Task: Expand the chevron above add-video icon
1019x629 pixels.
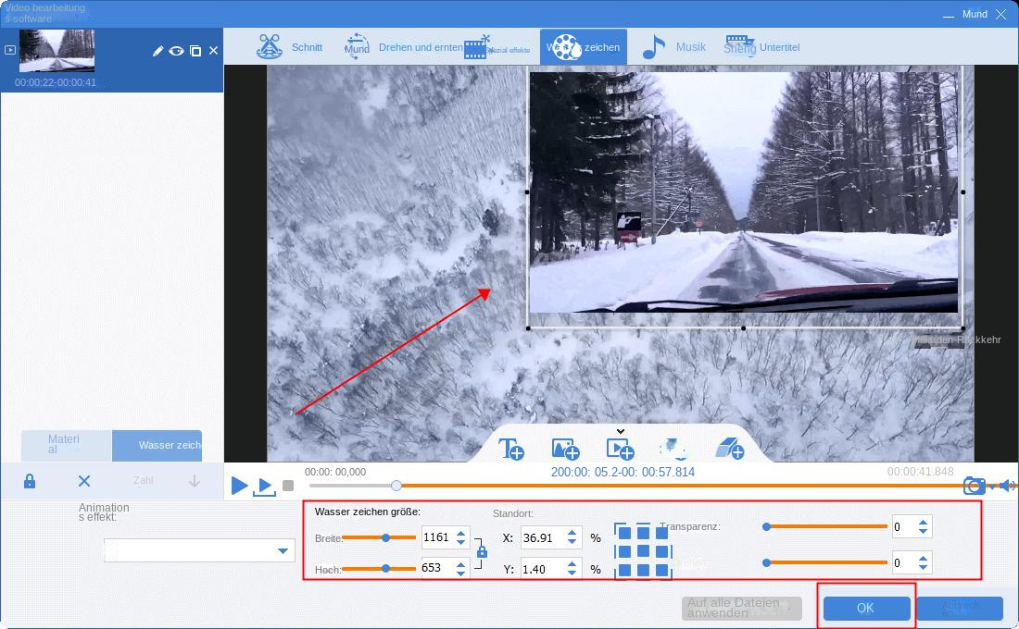Action: [x=621, y=431]
